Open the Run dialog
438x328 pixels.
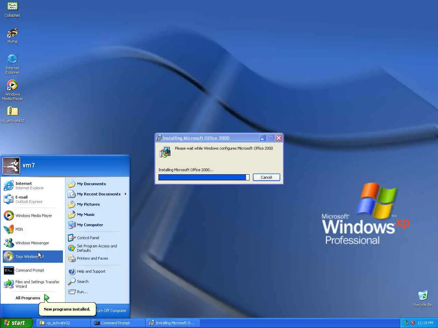pos(98,292)
